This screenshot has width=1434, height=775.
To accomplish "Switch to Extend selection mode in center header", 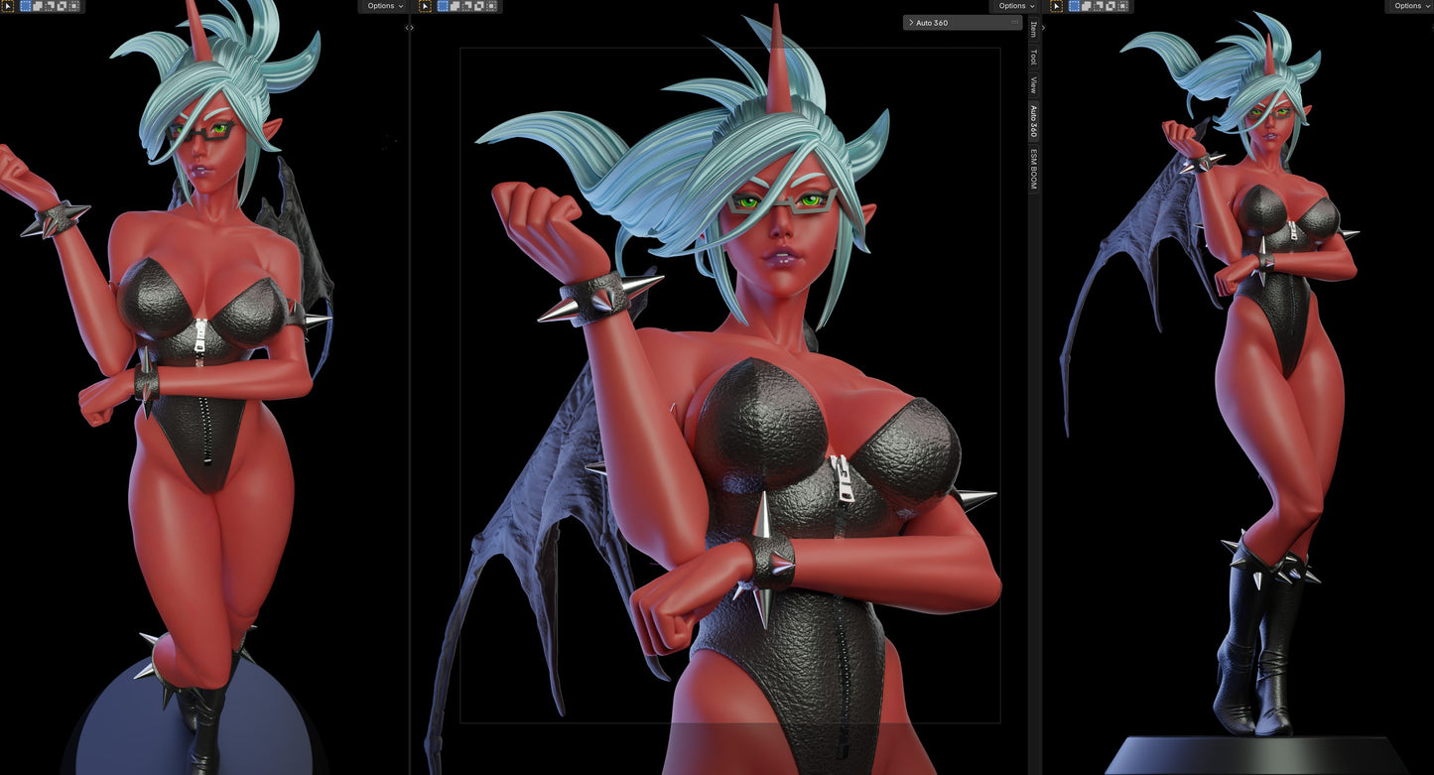I will pos(455,6).
